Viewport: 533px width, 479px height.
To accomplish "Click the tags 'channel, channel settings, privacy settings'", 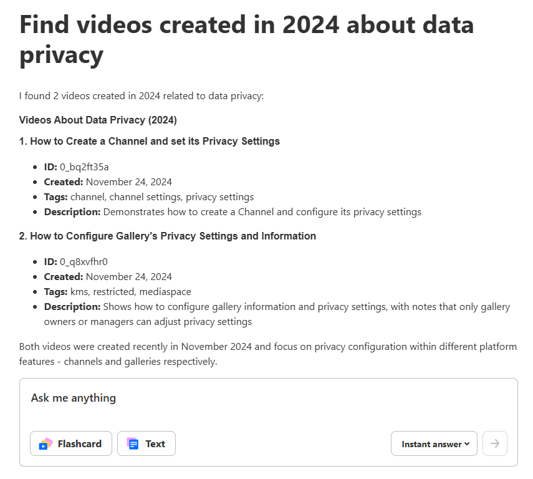I will coord(171,196).
